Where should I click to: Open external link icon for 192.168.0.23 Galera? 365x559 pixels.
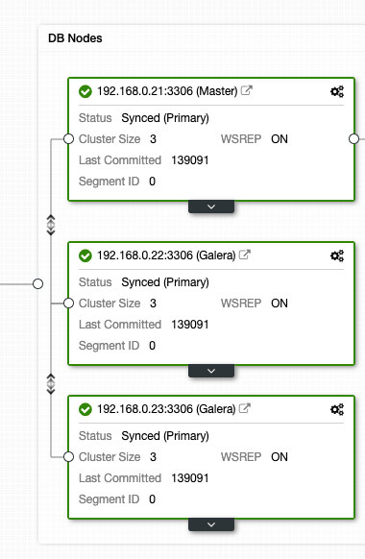pos(245,408)
